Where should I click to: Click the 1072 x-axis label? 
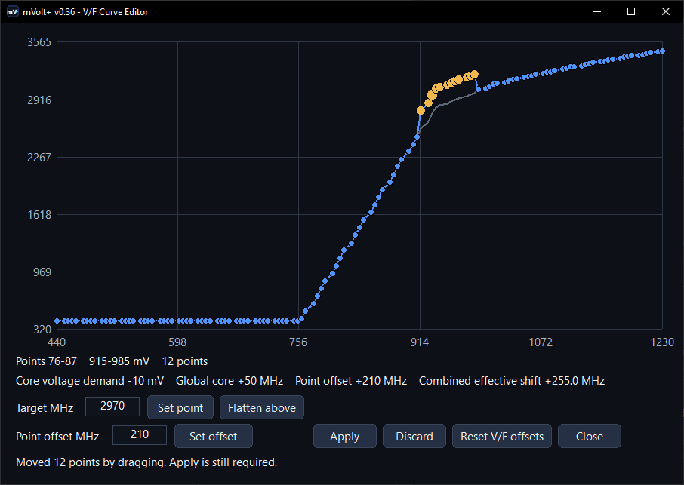coord(541,342)
